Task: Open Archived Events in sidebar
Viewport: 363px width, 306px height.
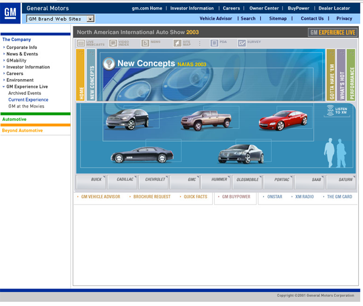Action: 25,93
